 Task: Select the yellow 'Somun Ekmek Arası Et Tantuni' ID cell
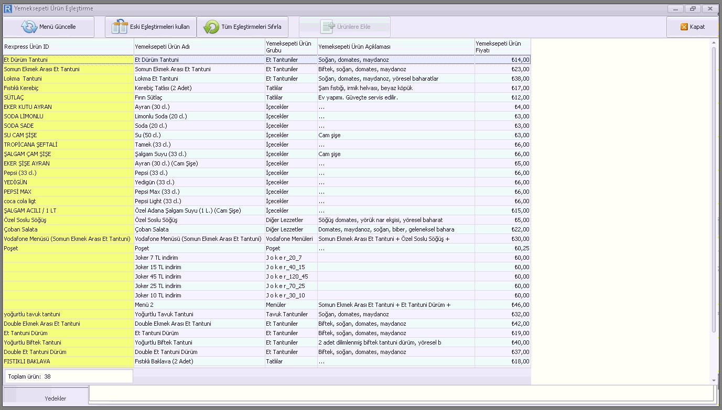point(68,69)
